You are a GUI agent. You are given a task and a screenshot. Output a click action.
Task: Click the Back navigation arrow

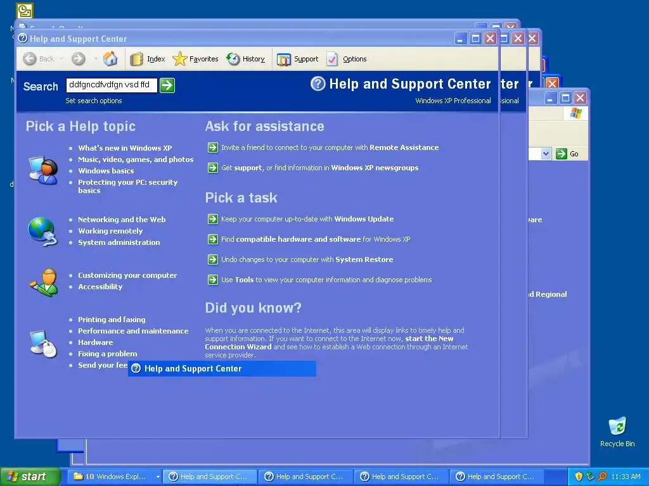coord(30,59)
